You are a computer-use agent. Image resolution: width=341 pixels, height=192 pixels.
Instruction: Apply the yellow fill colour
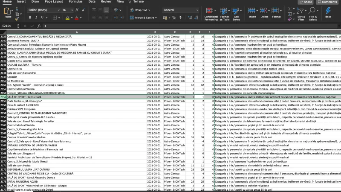67,17
